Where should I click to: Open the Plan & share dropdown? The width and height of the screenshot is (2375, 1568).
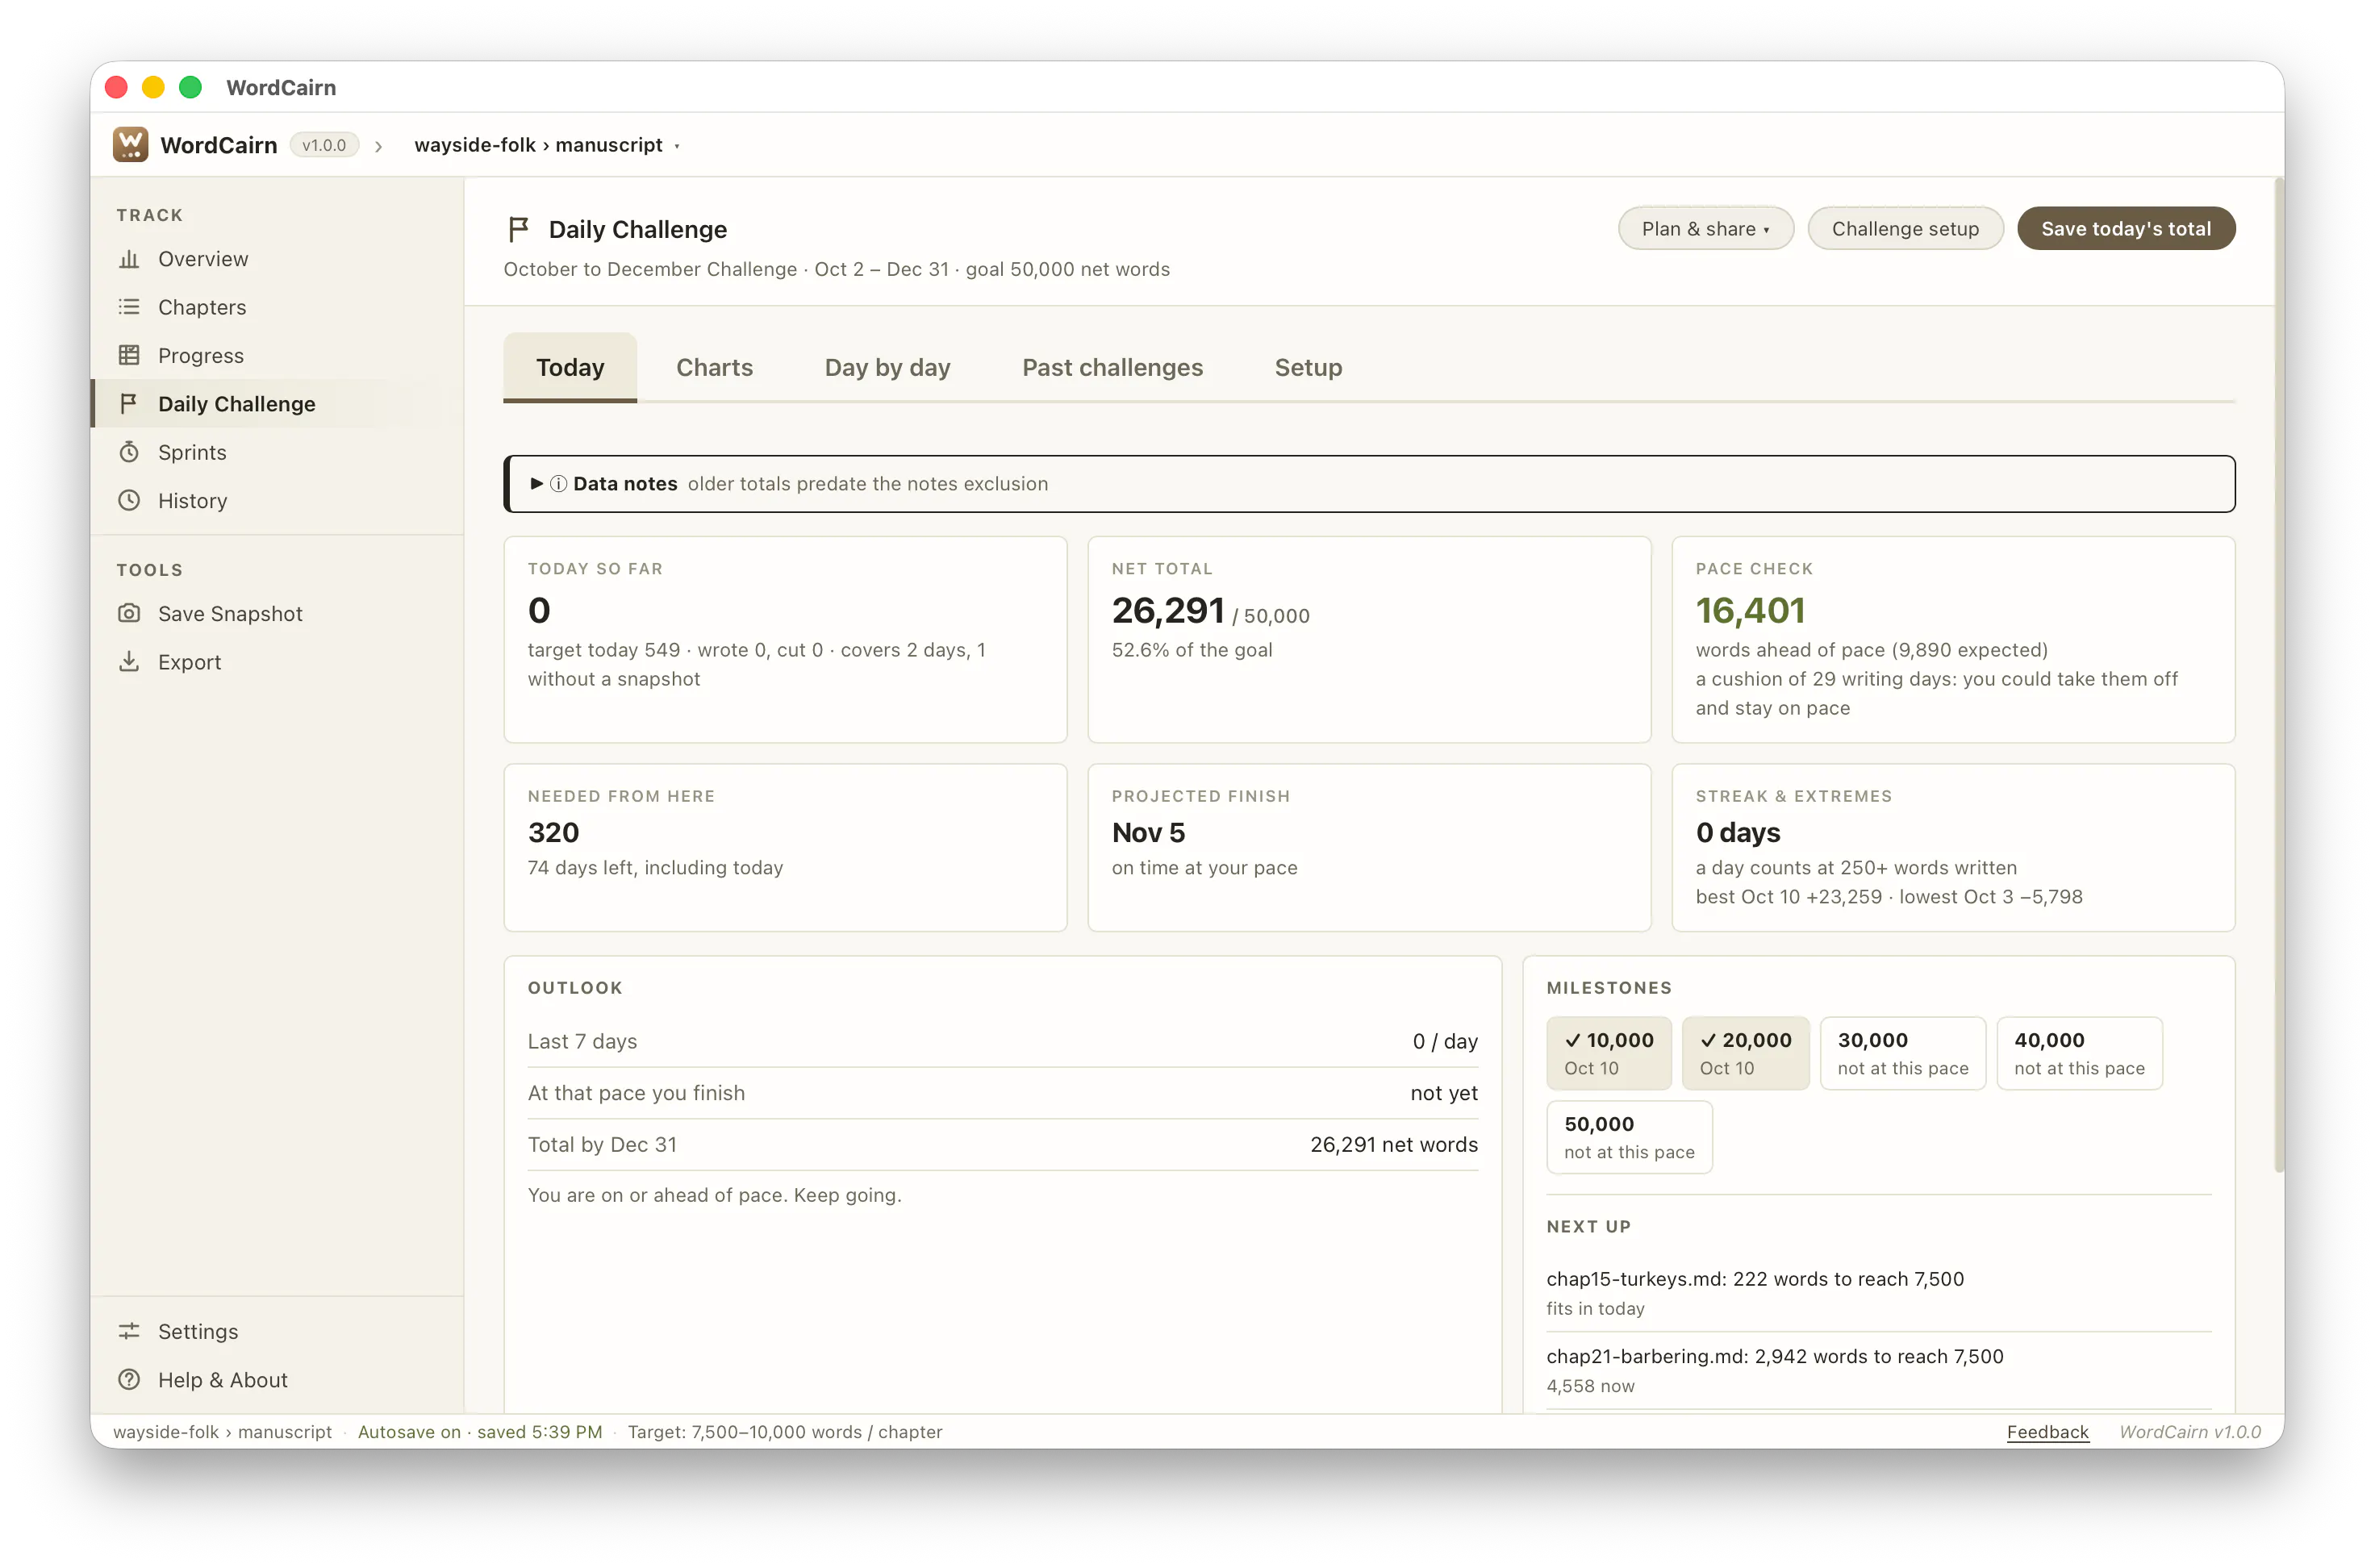[x=1705, y=229]
